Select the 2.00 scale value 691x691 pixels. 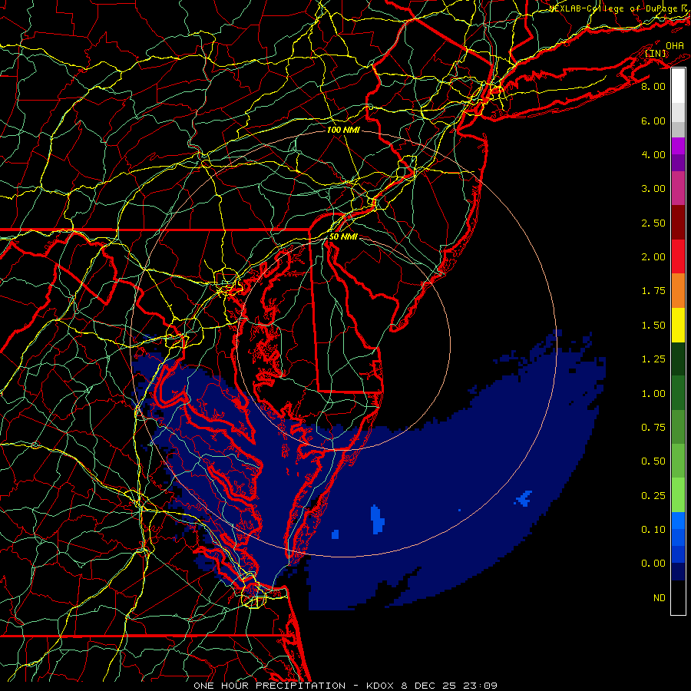[653, 257]
